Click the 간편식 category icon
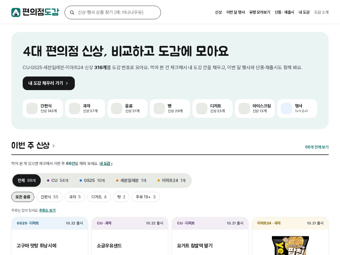Viewport: 340px width, 255px height. click(x=32, y=109)
